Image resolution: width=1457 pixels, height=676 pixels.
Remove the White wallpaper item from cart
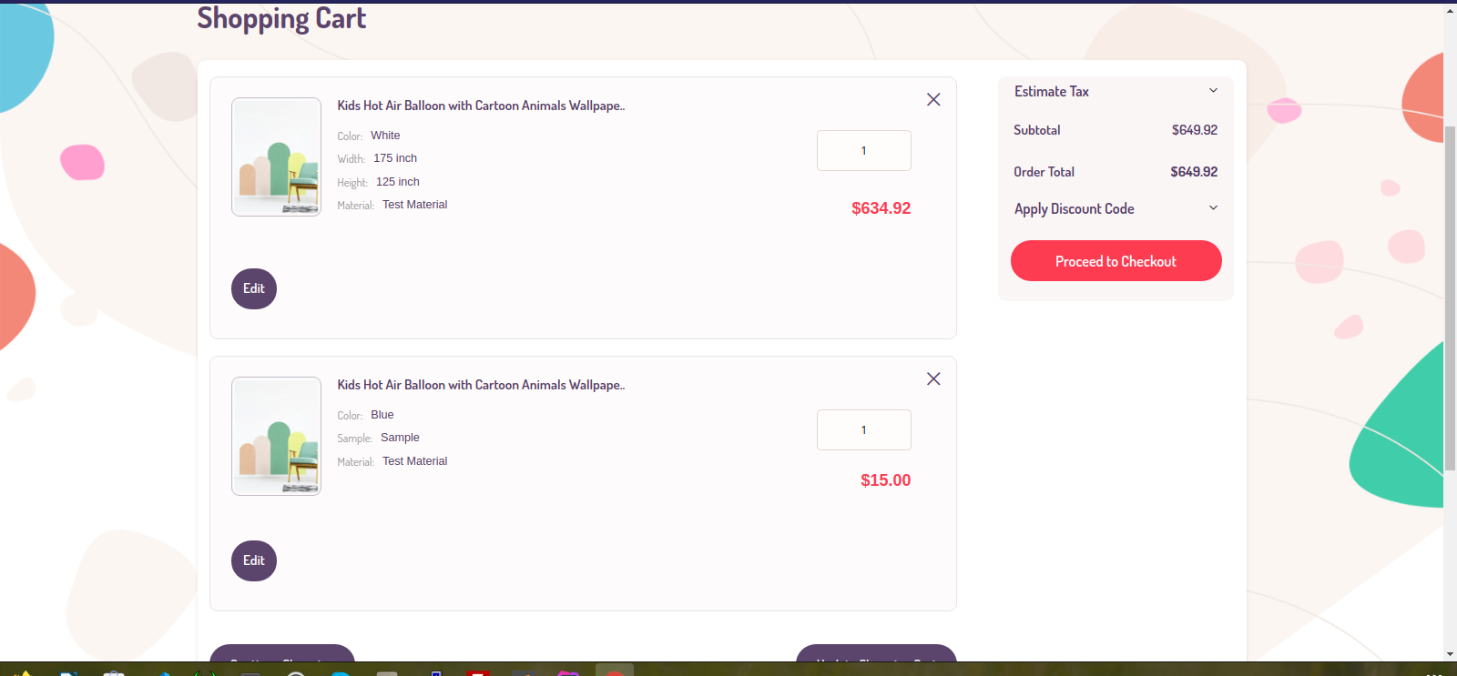[933, 100]
